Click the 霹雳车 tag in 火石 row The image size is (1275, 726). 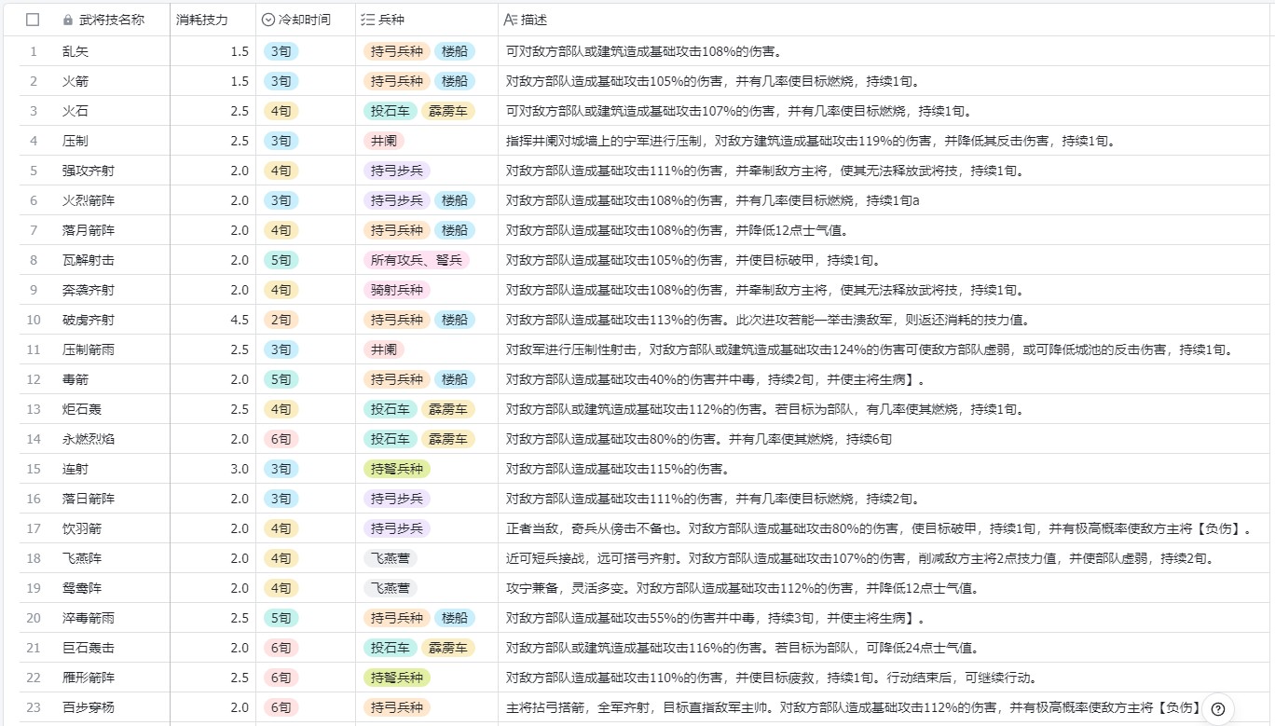[447, 111]
